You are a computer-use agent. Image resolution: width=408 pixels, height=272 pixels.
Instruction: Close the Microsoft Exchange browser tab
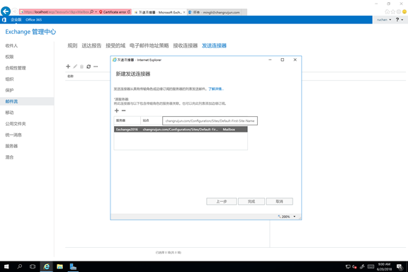point(184,12)
